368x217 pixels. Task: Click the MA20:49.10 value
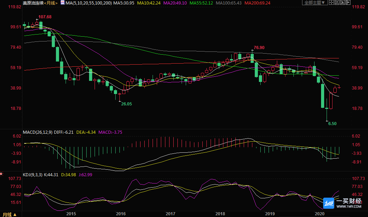pyautogui.click(x=175, y=3)
